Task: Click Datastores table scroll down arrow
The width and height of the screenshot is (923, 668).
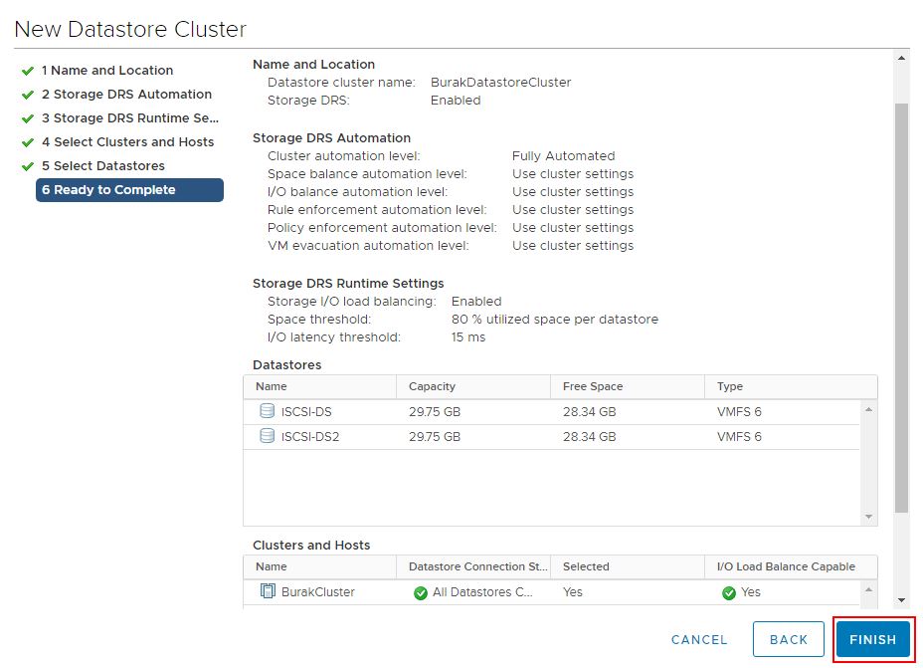Action: point(868,517)
